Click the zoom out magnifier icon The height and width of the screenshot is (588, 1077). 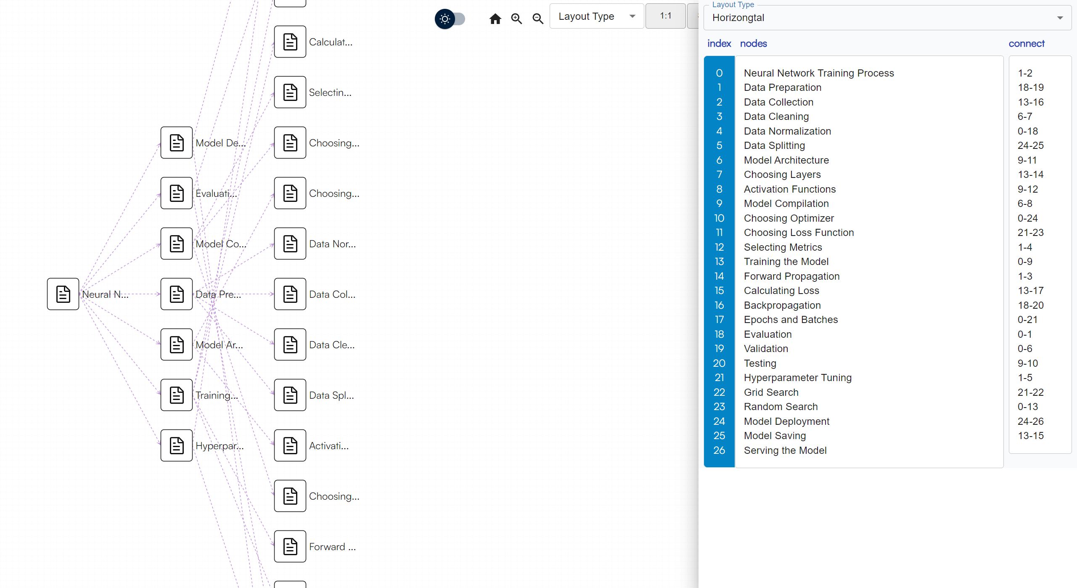pos(538,19)
